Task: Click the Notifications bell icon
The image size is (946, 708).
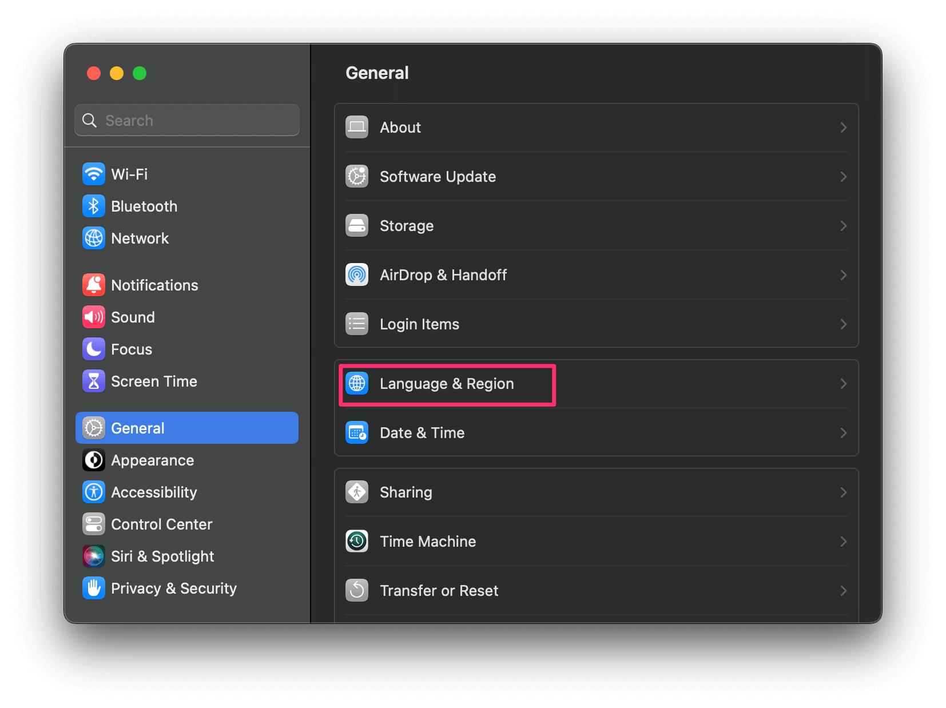Action: pyautogui.click(x=94, y=285)
